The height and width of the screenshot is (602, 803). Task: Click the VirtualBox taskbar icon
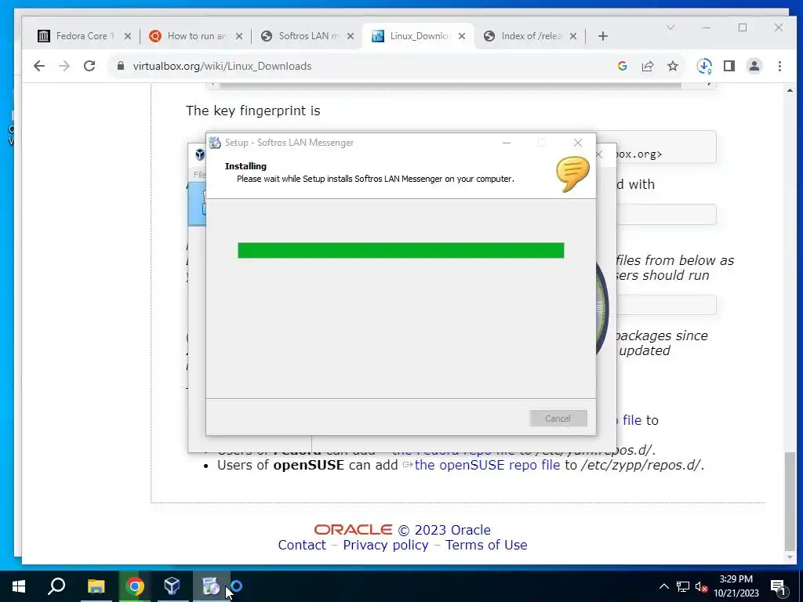[172, 586]
